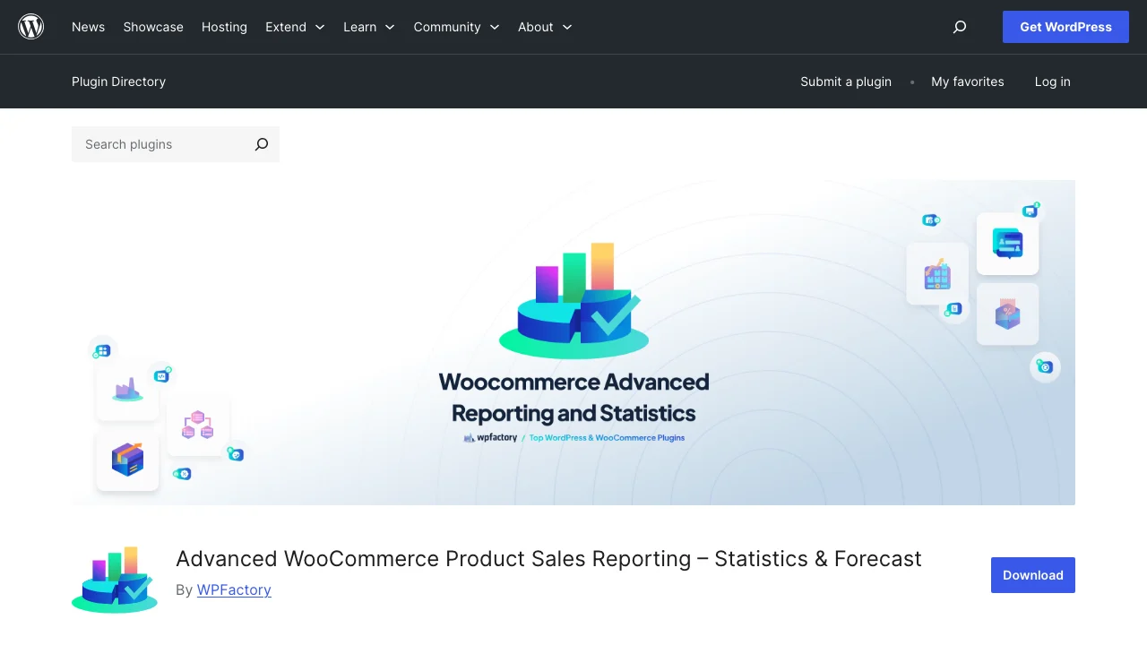Click the Woocommerce Advanced Reporting banner image
The image size is (1147, 645).
(x=573, y=342)
